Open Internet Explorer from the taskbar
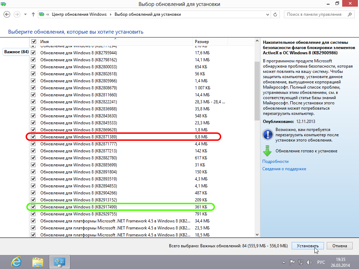The height and width of the screenshot is (269, 359). click(x=16, y=262)
